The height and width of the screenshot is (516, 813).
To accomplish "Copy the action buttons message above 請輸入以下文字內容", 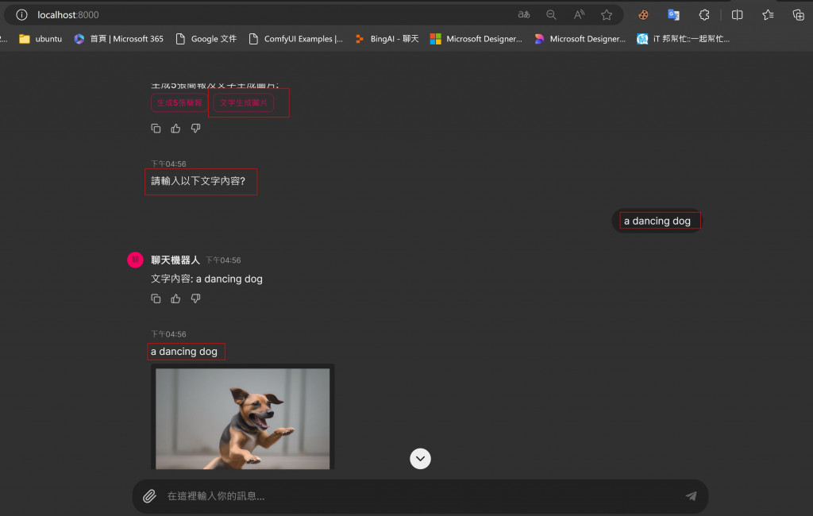I will (156, 128).
